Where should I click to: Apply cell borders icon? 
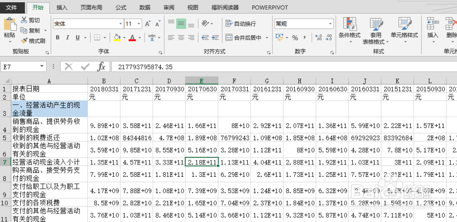tap(97, 37)
